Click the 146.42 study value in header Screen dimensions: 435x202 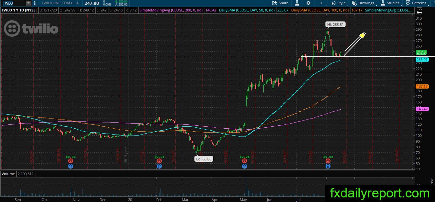click(x=210, y=10)
